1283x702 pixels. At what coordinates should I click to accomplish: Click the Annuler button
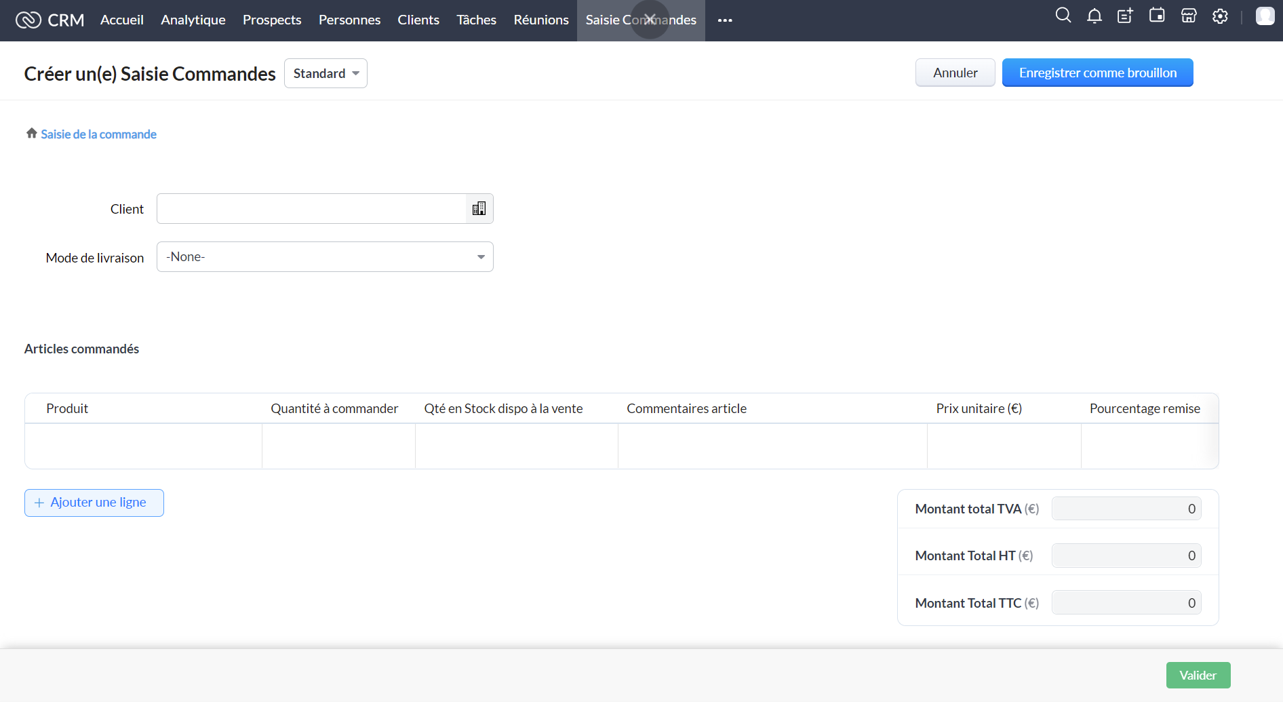[x=955, y=73]
